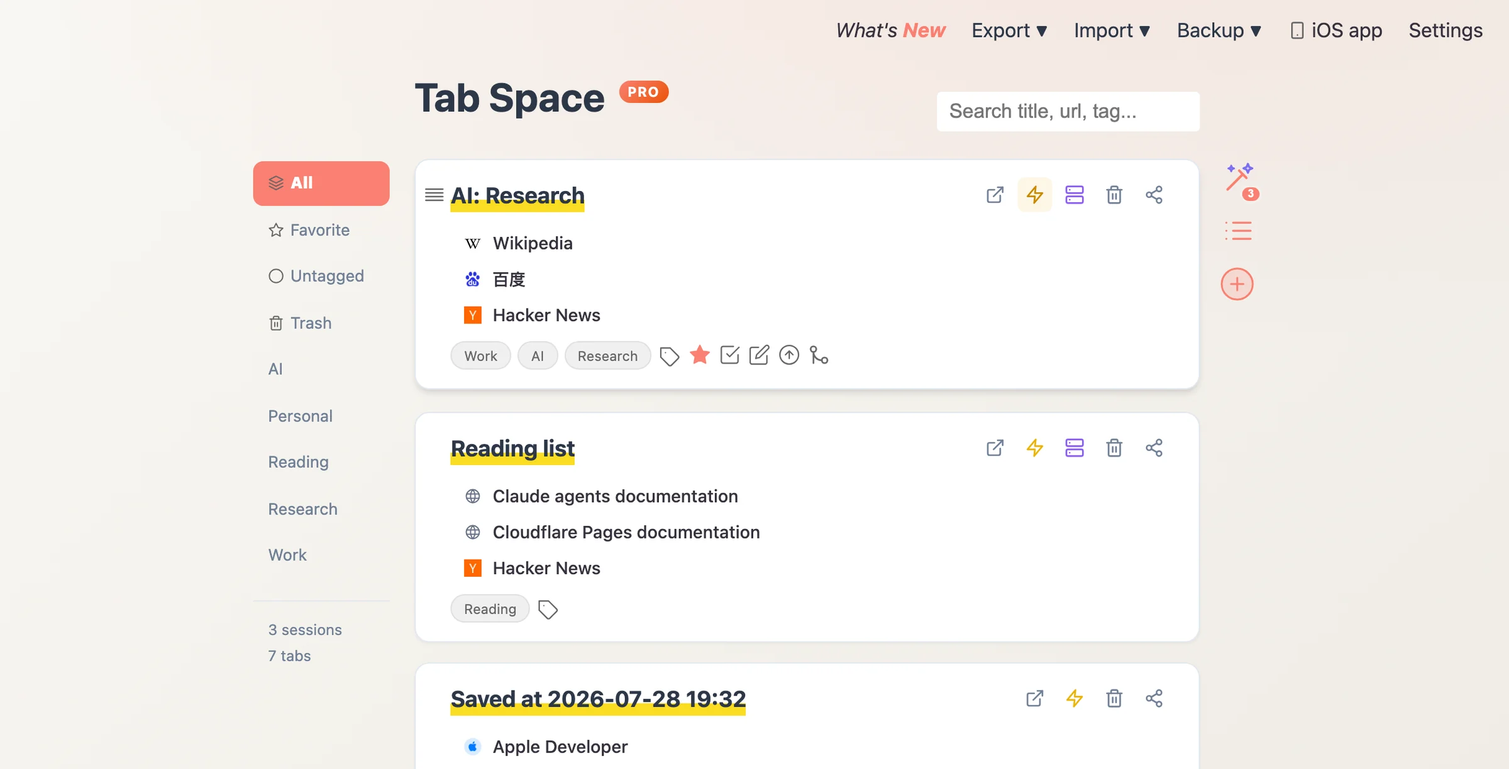The image size is (1509, 769).
Task: Delete the Saved at 2026-07-28 session
Action: (x=1114, y=699)
